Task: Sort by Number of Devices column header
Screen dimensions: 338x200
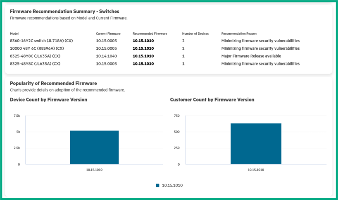Action: tap(195, 34)
